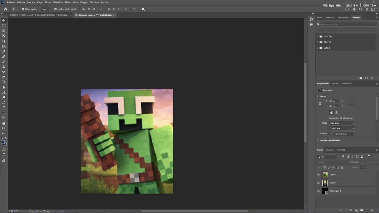379x213 pixels.
Task: Hide the Capa 3 layer
Action: point(319,183)
